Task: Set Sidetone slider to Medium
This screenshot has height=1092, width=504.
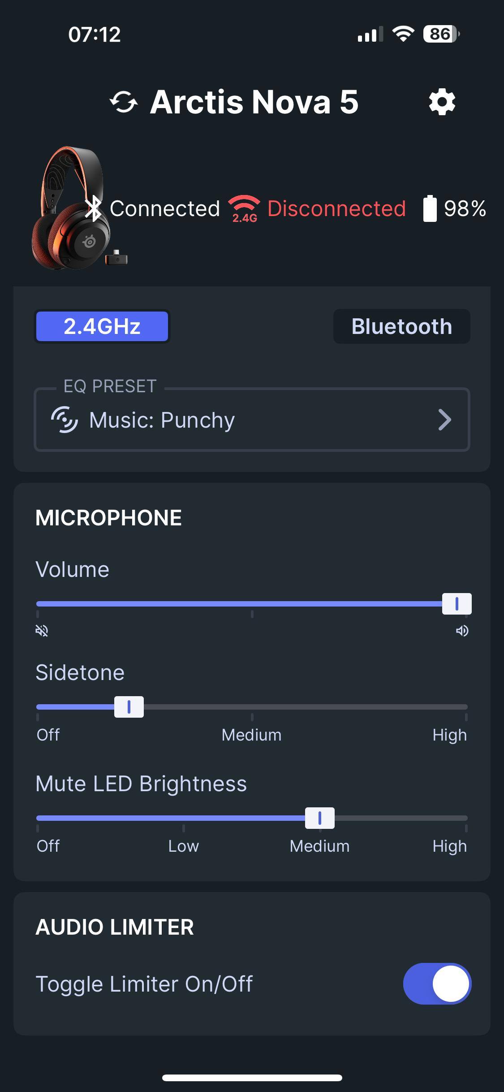Action: pos(252,707)
